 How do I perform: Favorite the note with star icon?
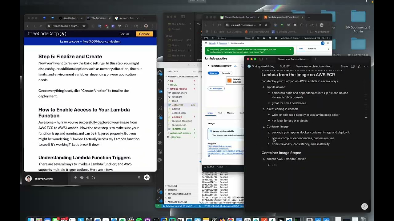pyautogui.click(x=359, y=66)
